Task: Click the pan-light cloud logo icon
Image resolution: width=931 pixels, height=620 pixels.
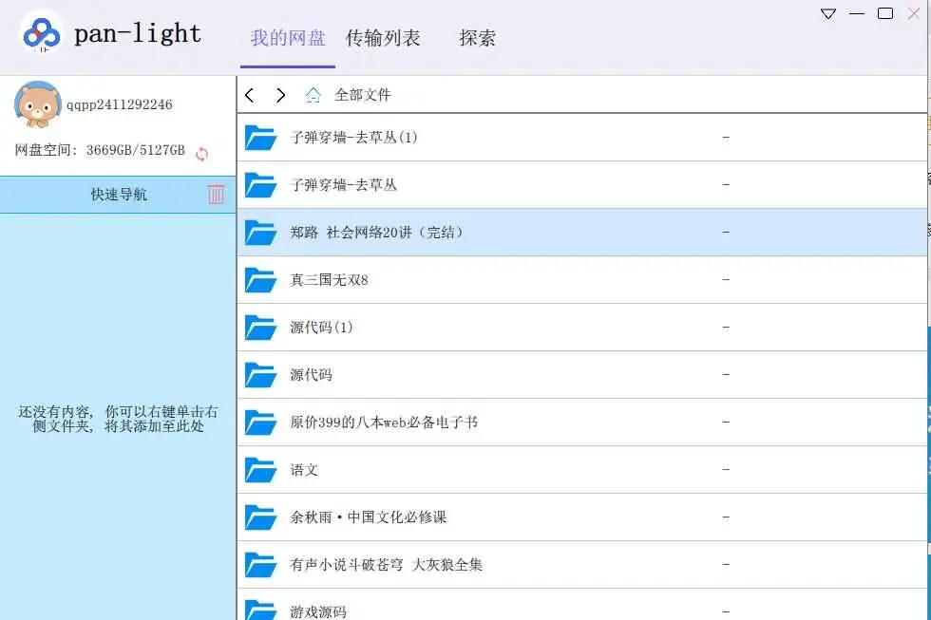Action: pos(42,33)
